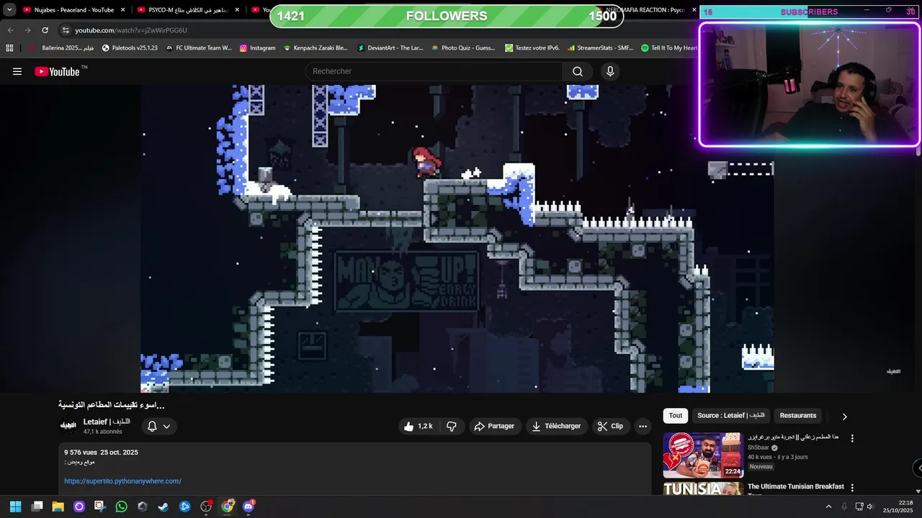Show hidden system tray icons
This screenshot has height=518, width=922.
[x=828, y=506]
